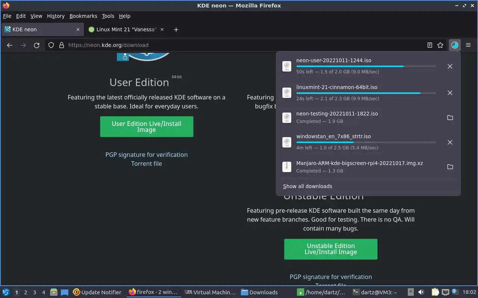
Task: Open User Edition PGP signature for verification
Action: (146, 155)
